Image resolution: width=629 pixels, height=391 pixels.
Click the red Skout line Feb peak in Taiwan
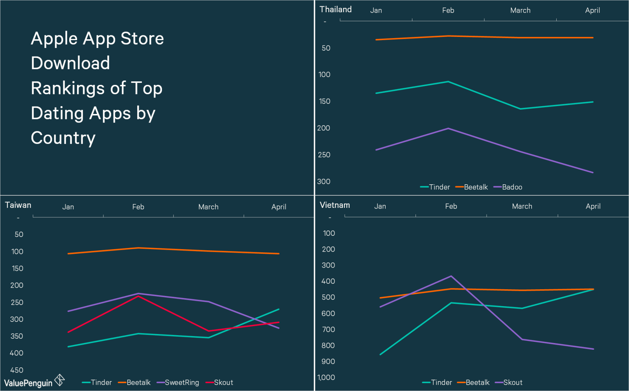(x=138, y=296)
